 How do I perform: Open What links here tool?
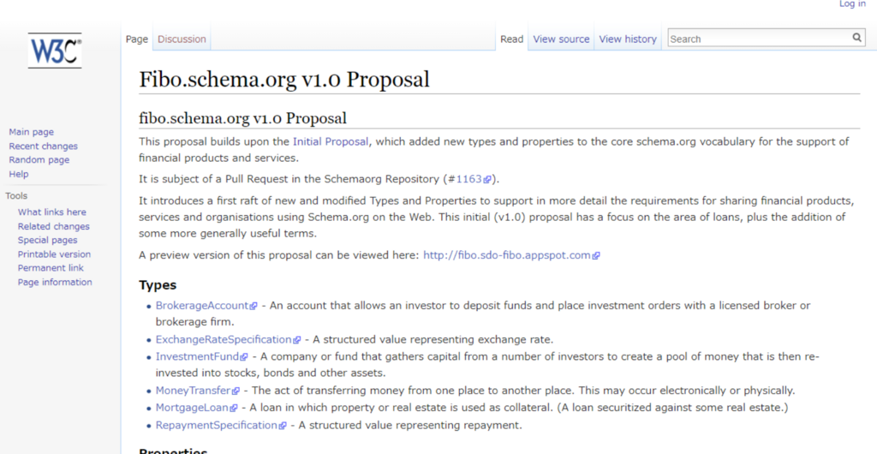52,212
